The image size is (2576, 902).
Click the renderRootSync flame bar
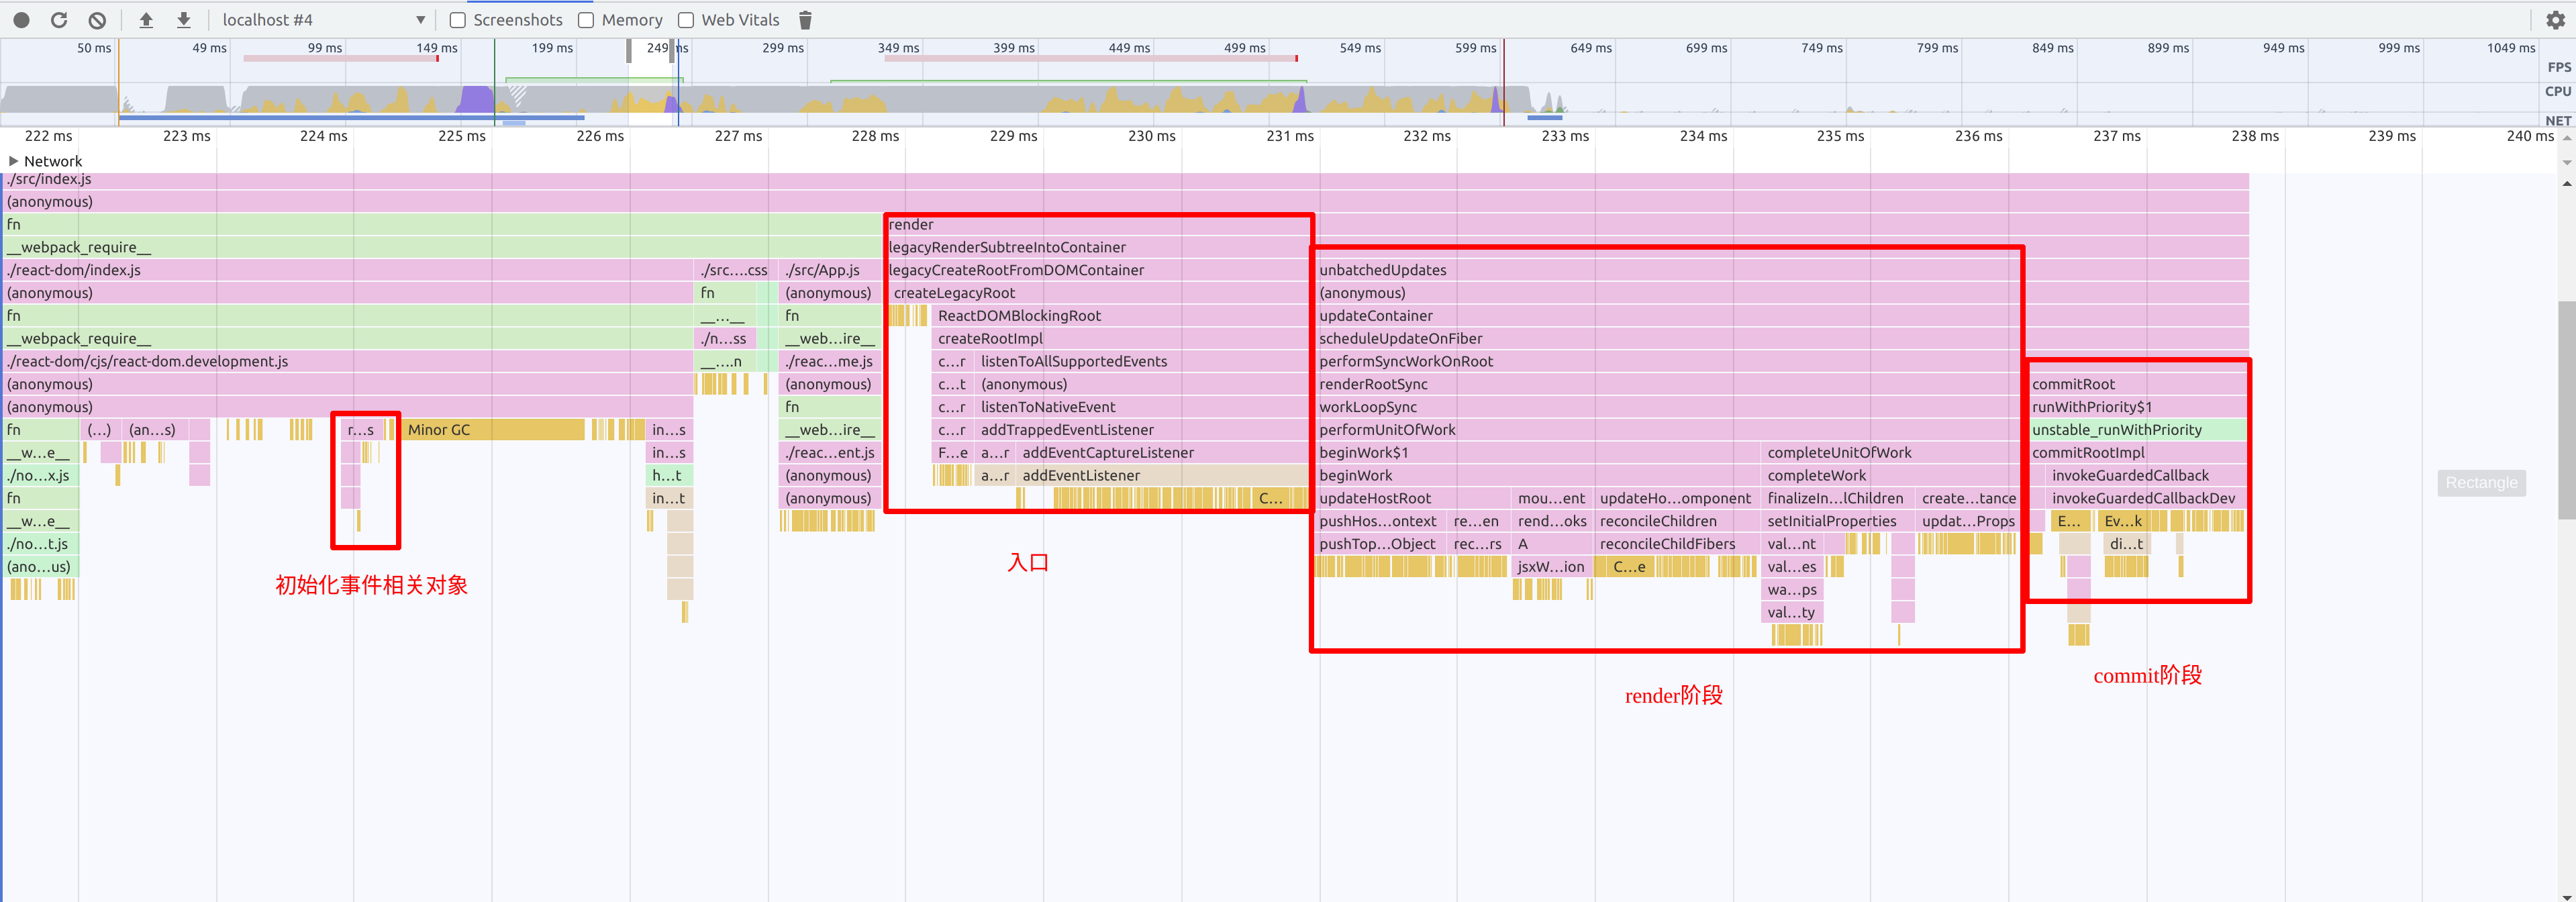(x=1373, y=384)
